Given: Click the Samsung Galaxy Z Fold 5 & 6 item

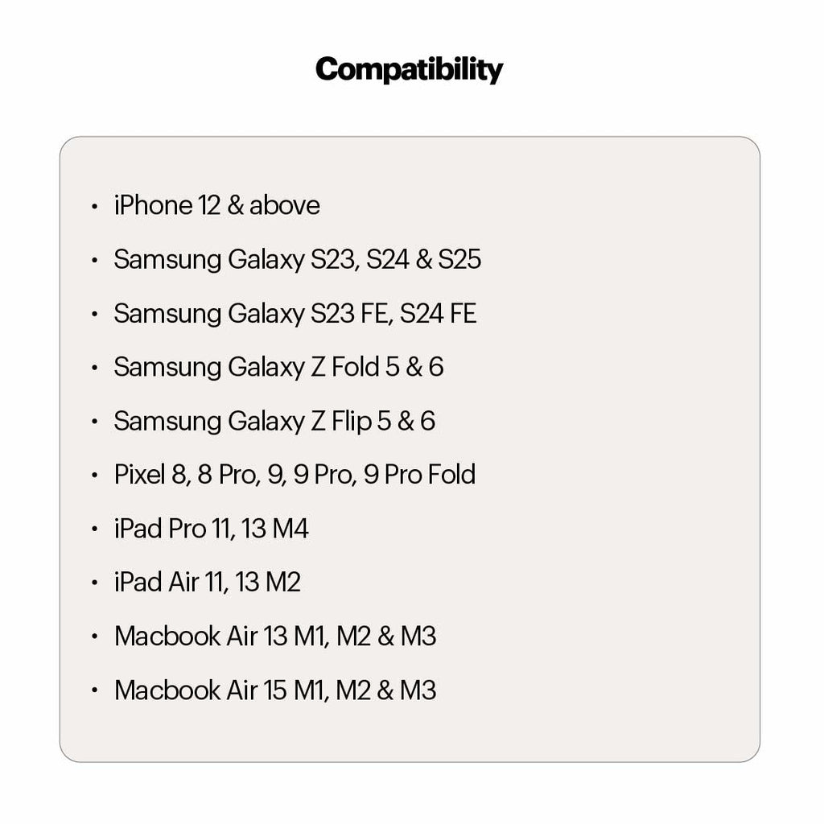Looking at the screenshot, I should click(x=278, y=368).
